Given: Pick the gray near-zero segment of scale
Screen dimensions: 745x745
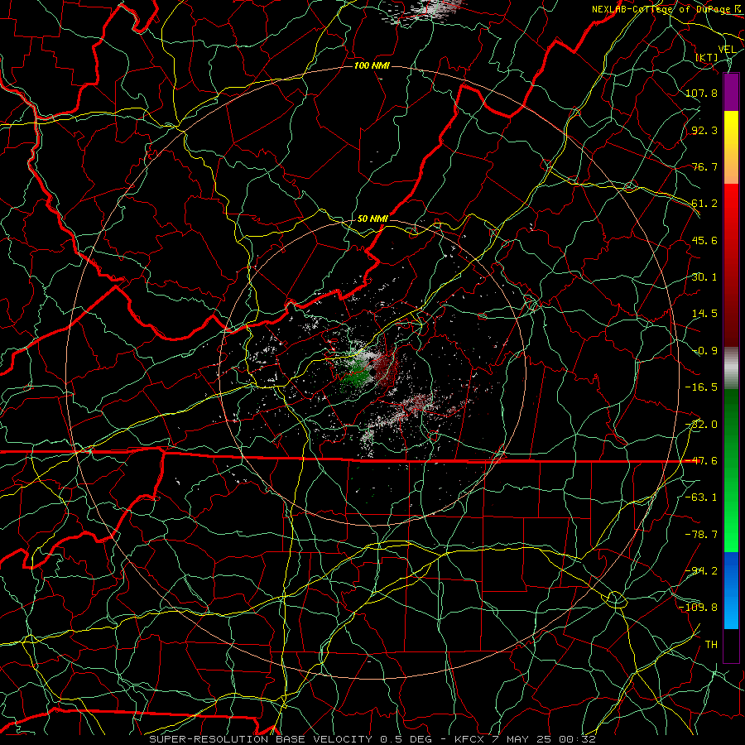Looking at the screenshot, I should [x=731, y=368].
